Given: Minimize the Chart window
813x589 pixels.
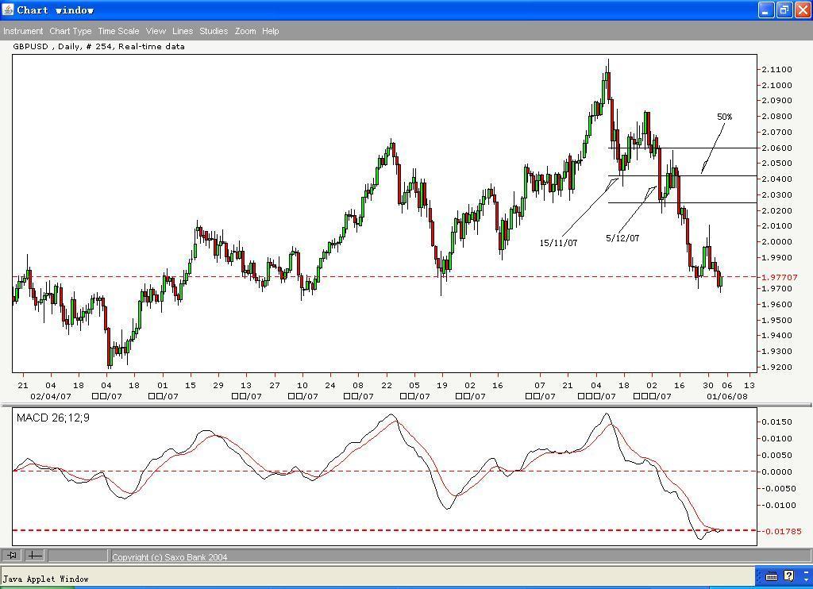Looking at the screenshot, I should coord(766,10).
